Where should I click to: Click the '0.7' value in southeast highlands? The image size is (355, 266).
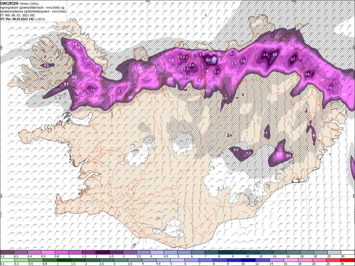[x=279, y=154]
